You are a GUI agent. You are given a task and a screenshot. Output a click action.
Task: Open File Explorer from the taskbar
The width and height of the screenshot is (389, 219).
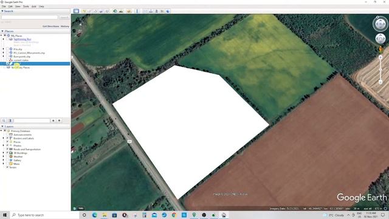click(x=105, y=215)
